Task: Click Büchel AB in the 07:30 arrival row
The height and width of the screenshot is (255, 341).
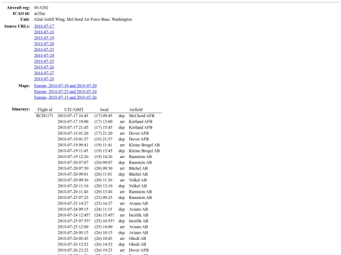Action: pos(138,169)
